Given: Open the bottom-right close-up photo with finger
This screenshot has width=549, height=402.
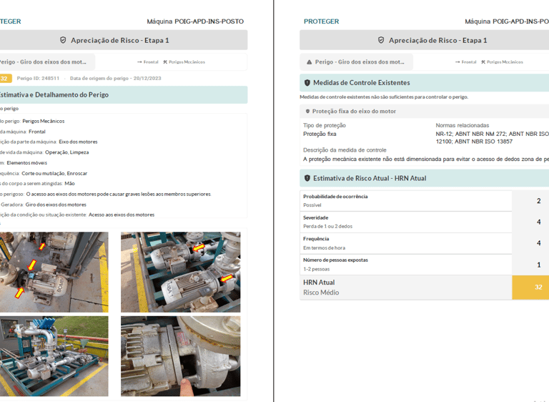Looking at the screenshot, I should [x=181, y=356].
